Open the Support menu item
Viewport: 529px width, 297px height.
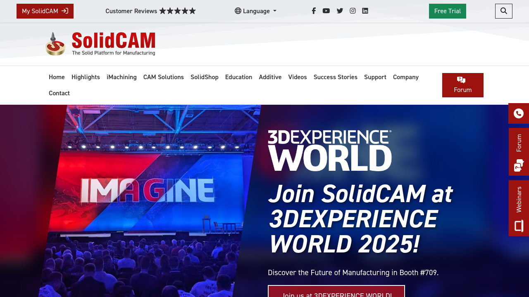(x=375, y=77)
